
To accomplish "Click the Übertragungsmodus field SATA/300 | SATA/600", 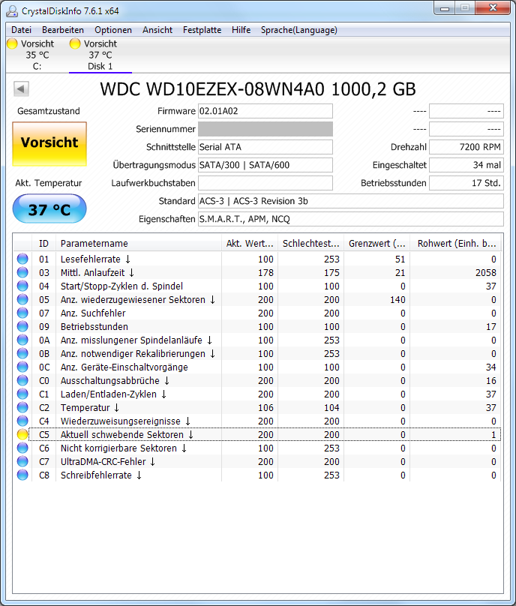I will click(x=265, y=165).
